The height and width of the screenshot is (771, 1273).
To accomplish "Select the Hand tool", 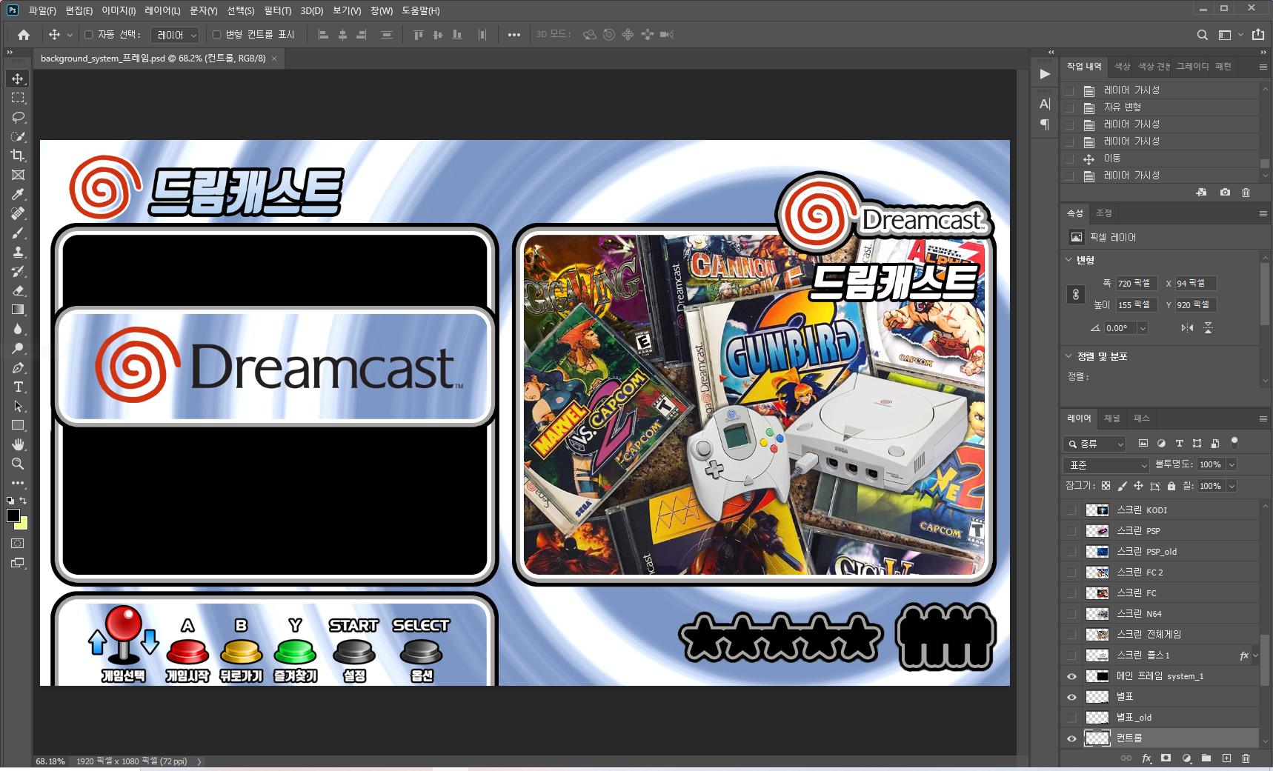I will [x=18, y=444].
